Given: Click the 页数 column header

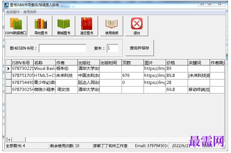Looking at the screenshot, I should 132,63.
